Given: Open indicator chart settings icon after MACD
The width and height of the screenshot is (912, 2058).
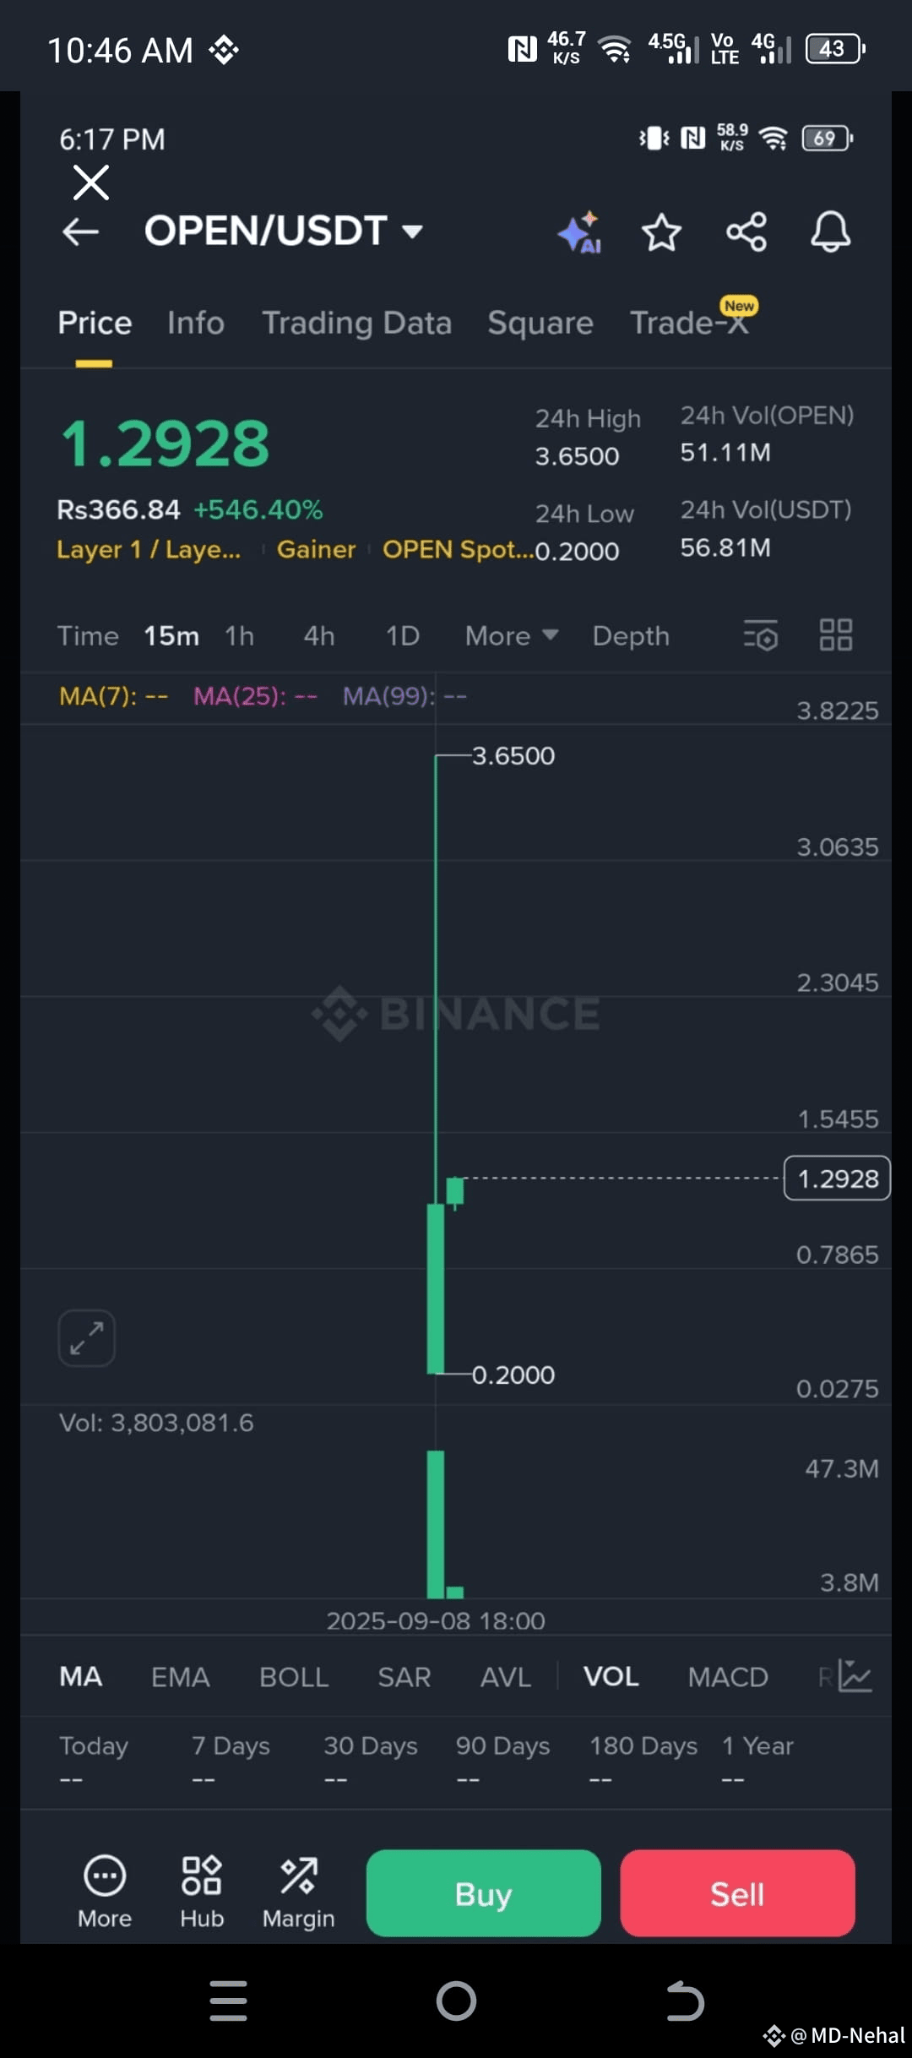Looking at the screenshot, I should point(855,1676).
